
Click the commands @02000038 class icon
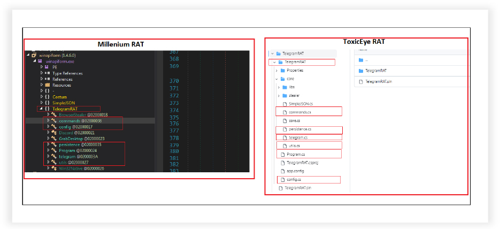tap(54, 121)
